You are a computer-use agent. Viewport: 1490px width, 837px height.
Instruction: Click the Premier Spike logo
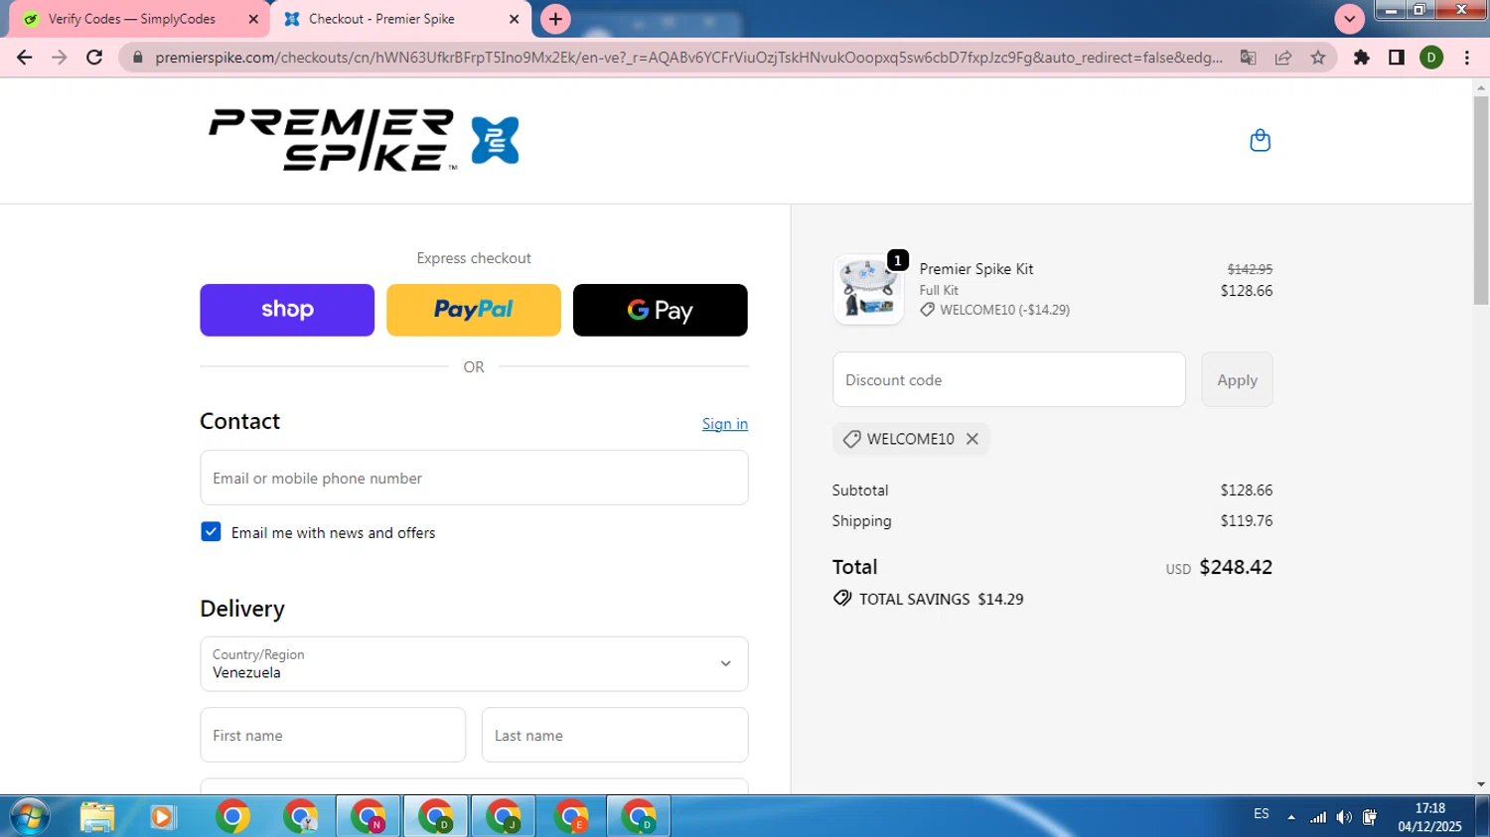pos(364,140)
